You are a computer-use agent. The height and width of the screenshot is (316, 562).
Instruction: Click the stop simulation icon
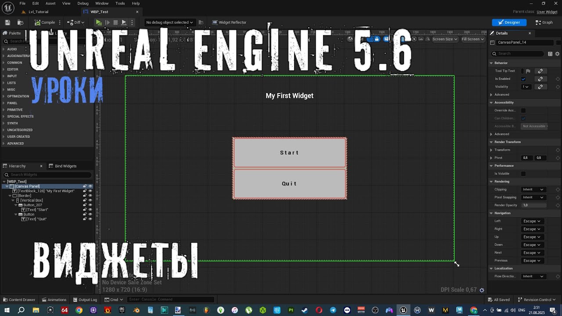(115, 22)
